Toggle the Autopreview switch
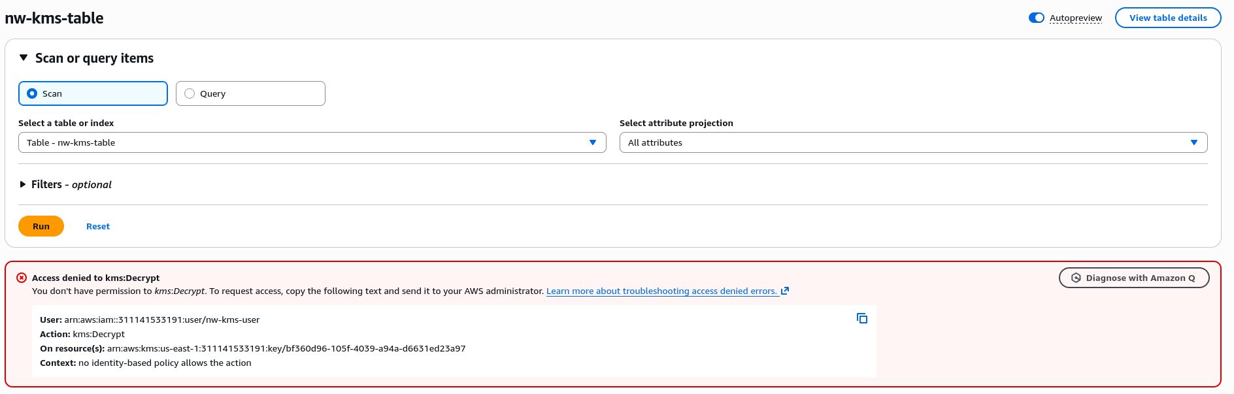Screen dimensions: 1234x394 click(1036, 18)
